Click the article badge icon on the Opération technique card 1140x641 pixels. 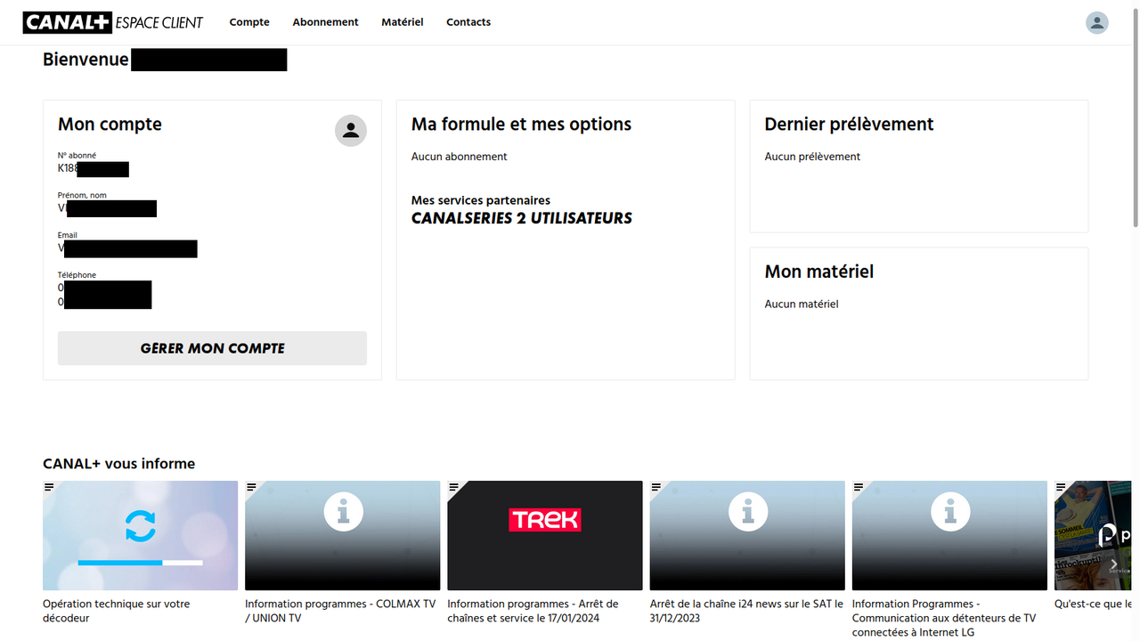click(49, 487)
